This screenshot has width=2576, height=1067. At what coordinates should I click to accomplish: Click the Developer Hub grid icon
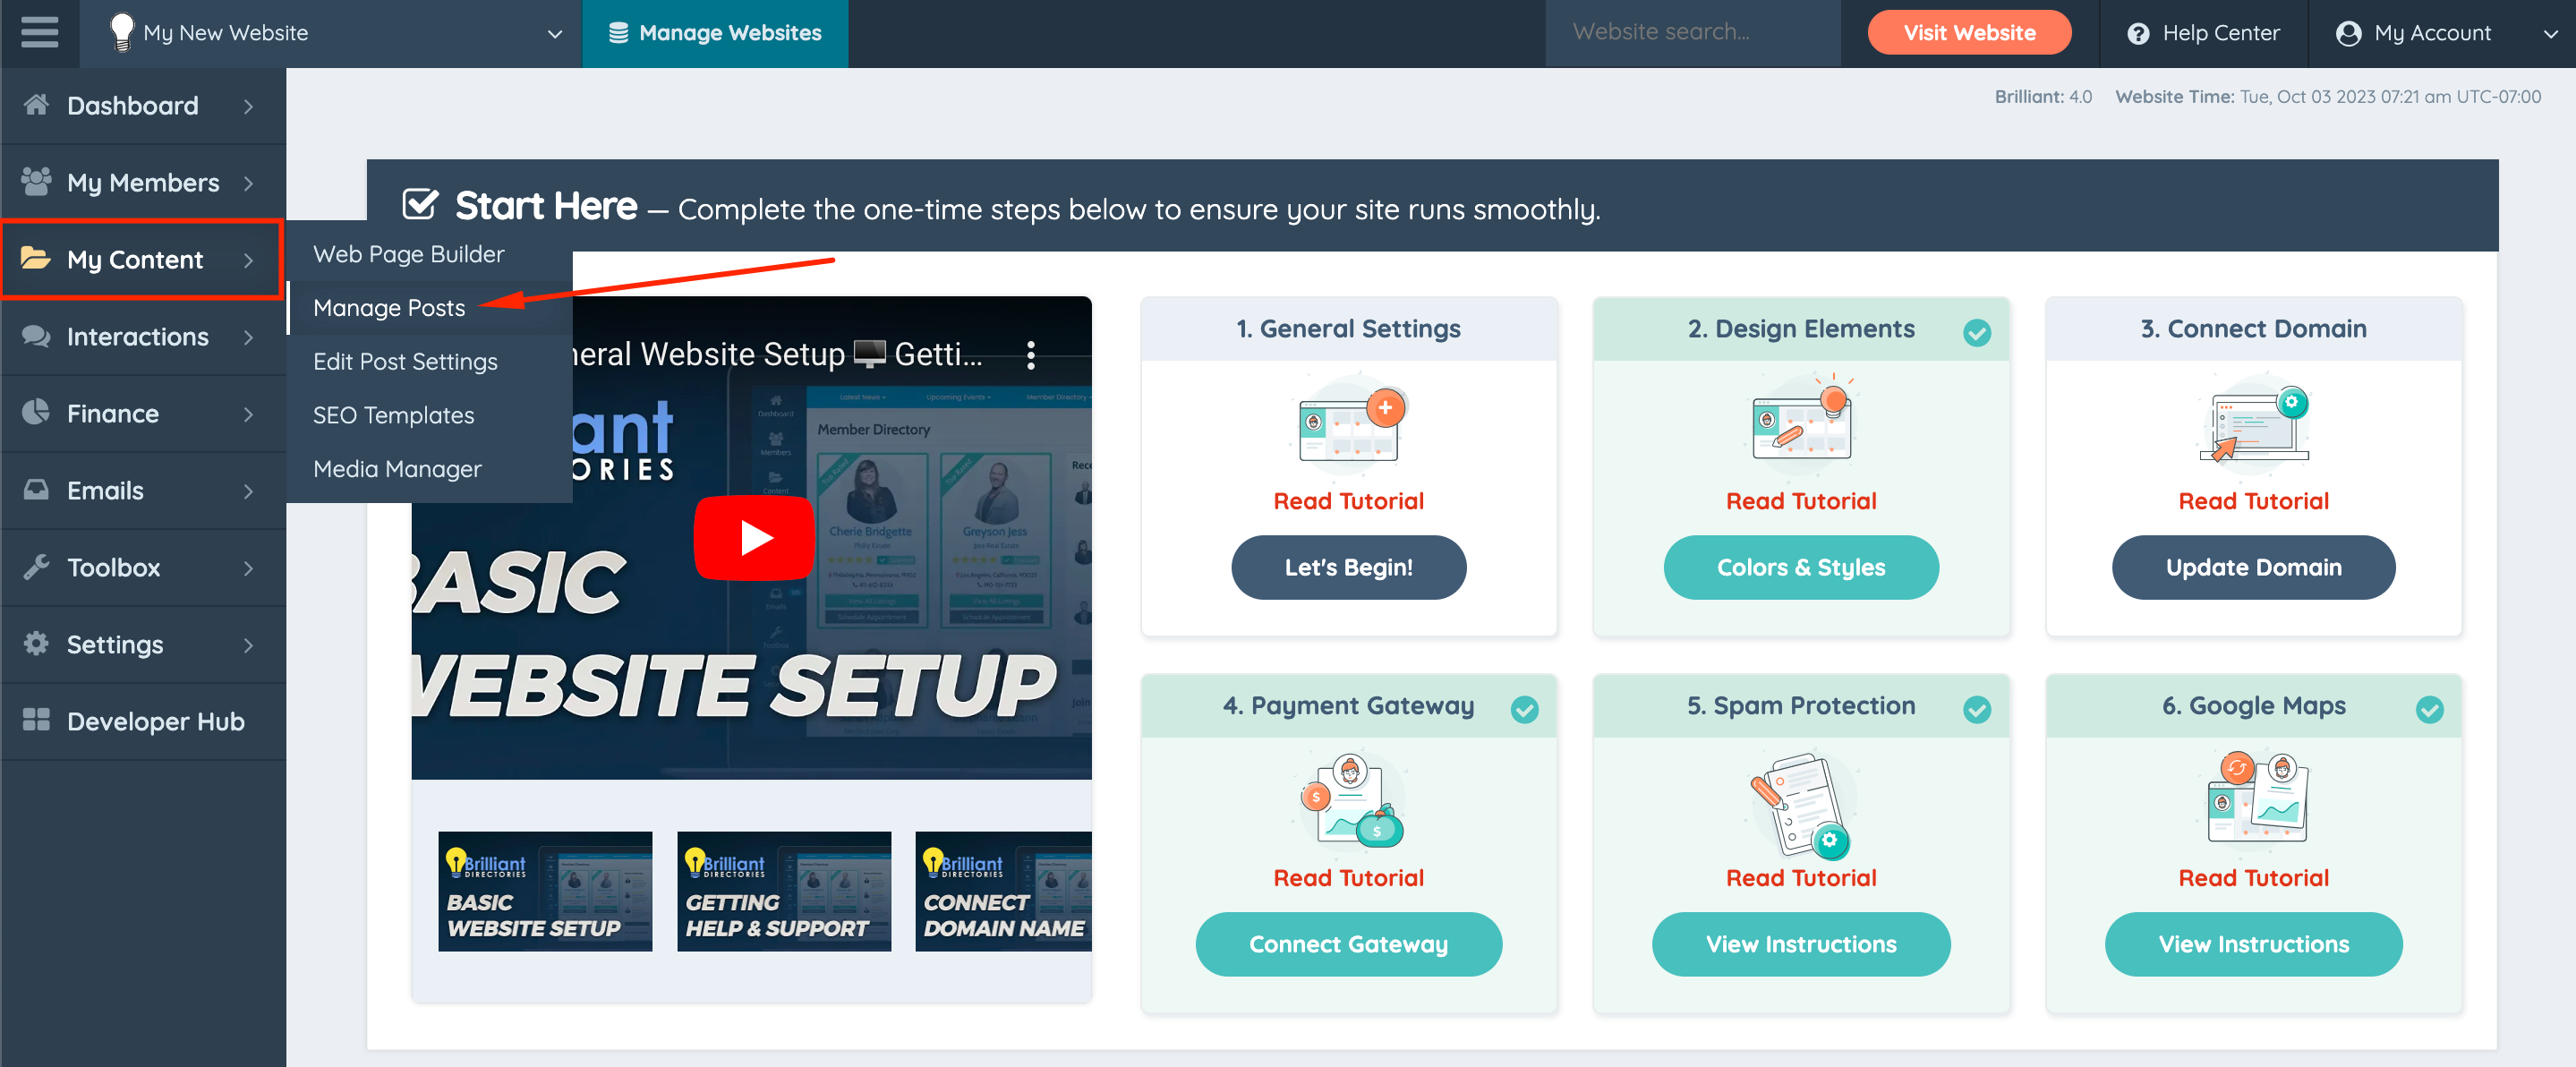point(36,720)
